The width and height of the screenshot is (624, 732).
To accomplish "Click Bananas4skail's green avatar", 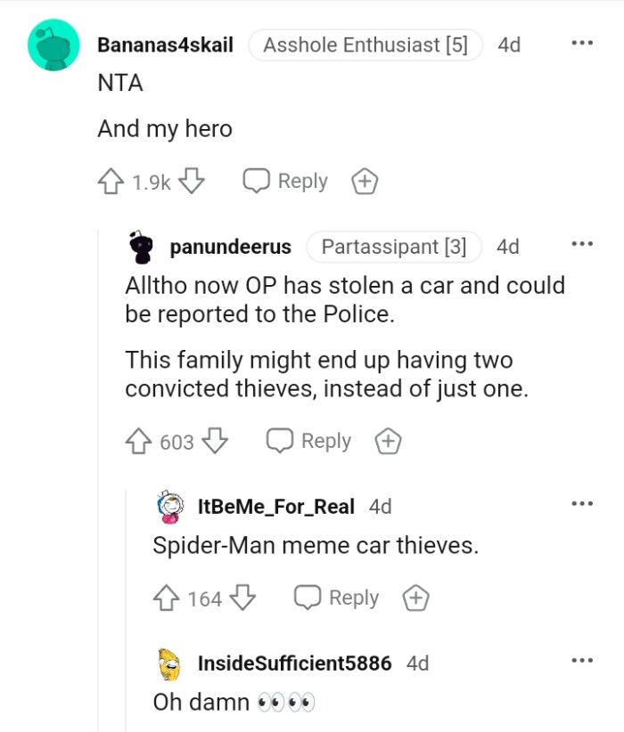I will pos(53,45).
